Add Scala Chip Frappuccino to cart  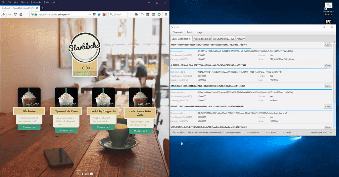(x=103, y=127)
